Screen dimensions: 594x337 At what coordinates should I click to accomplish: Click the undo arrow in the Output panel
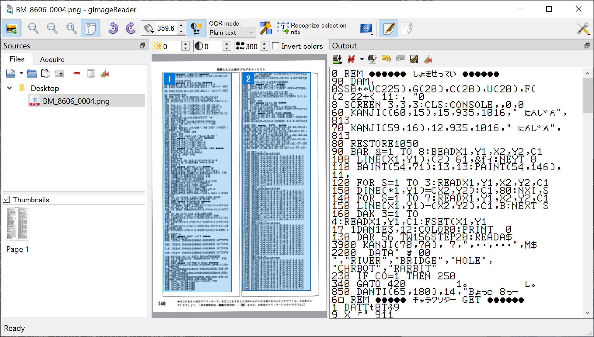tap(386, 59)
